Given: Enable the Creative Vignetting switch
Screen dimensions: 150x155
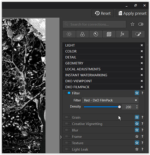Looking at the screenshot, I should (x=68, y=124).
